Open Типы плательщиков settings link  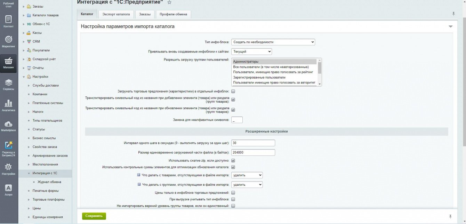click(x=47, y=121)
